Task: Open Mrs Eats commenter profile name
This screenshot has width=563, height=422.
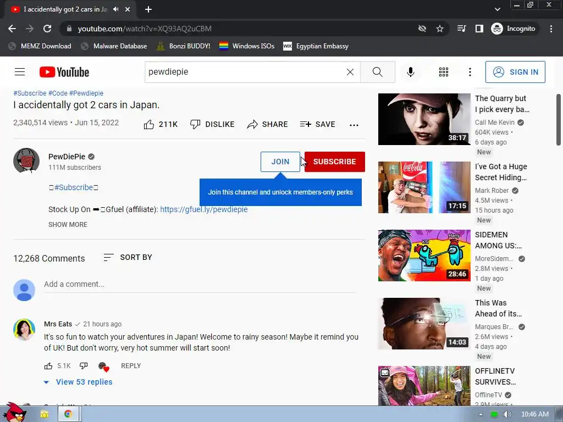Action: click(58, 324)
